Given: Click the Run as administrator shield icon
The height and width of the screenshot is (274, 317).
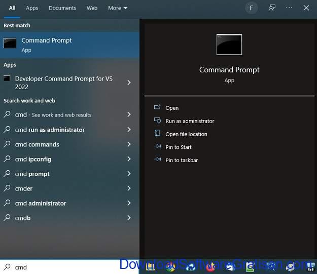Looking at the screenshot, I should [157, 121].
